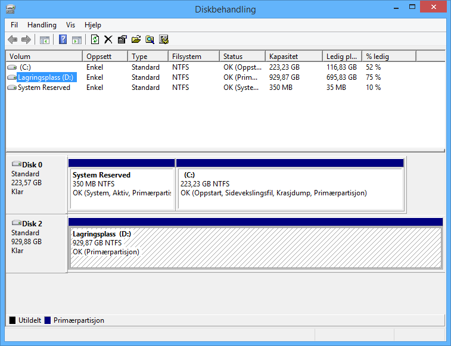
Task: Click the magnifier search toolbar icon
Action: point(150,39)
